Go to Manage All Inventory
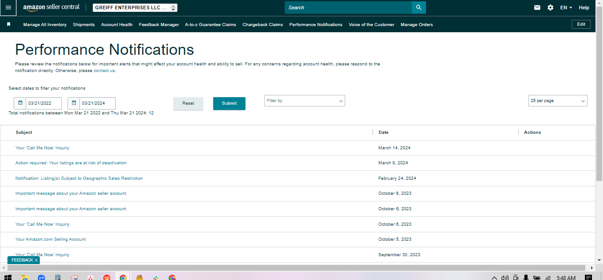This screenshot has height=280, width=603. point(45,25)
